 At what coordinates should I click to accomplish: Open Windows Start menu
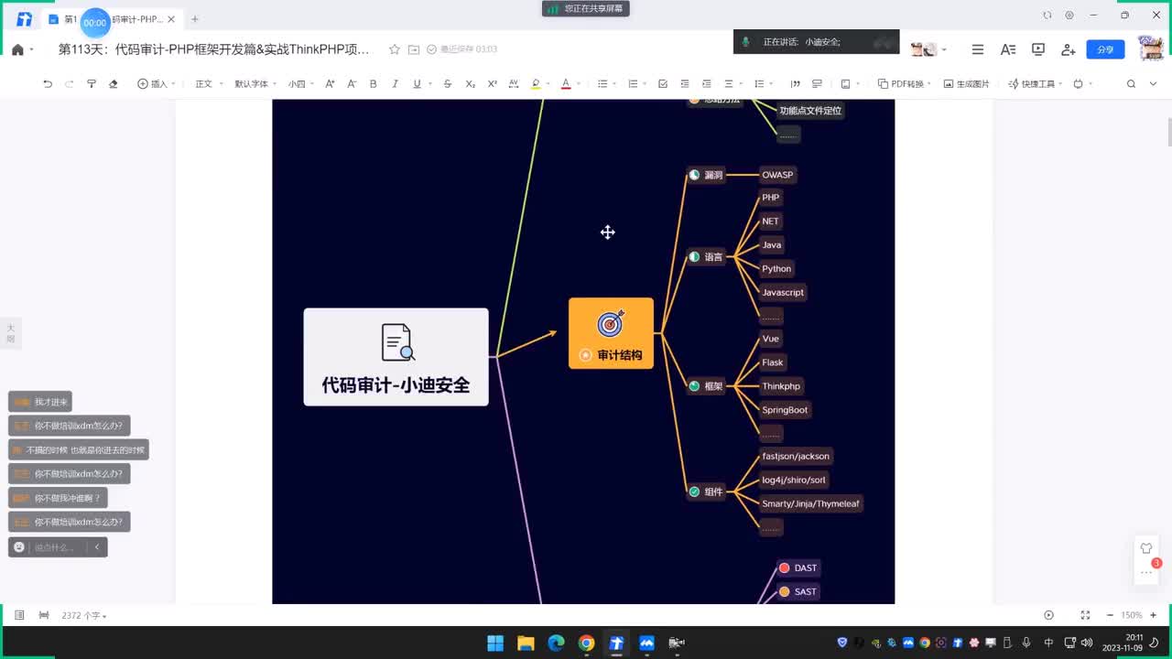click(x=495, y=643)
